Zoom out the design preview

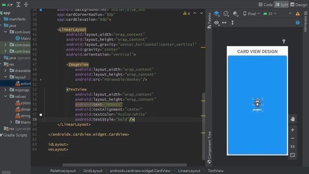(x=293, y=138)
